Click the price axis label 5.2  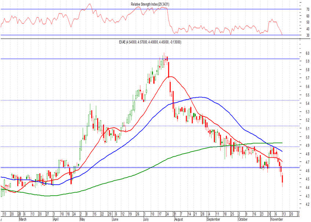pyautogui.click(x=307, y=120)
